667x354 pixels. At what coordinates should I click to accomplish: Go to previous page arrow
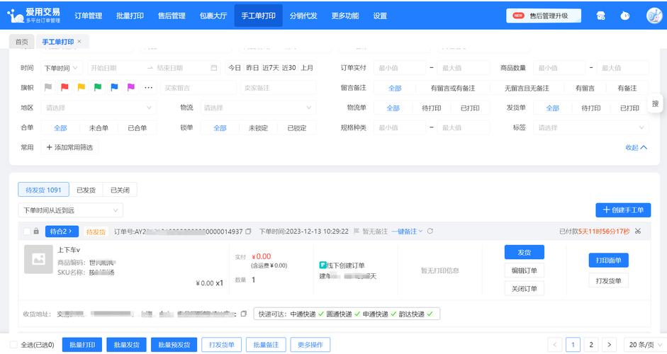coord(555,345)
